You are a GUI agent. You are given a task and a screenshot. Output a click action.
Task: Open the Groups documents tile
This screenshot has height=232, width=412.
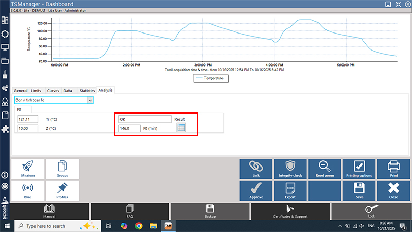[x=62, y=169]
